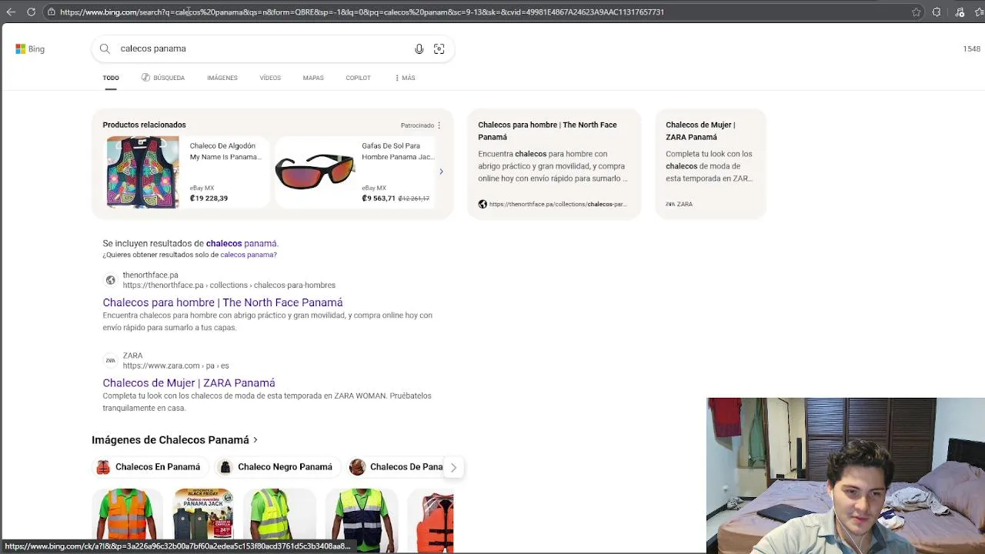Start voice search with microphone icon
Screen dimensions: 985x554
[x=419, y=48]
